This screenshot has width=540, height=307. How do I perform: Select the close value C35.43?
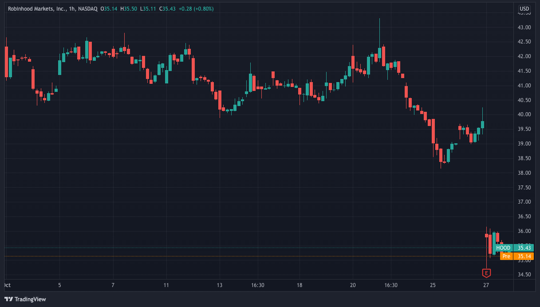click(x=167, y=8)
